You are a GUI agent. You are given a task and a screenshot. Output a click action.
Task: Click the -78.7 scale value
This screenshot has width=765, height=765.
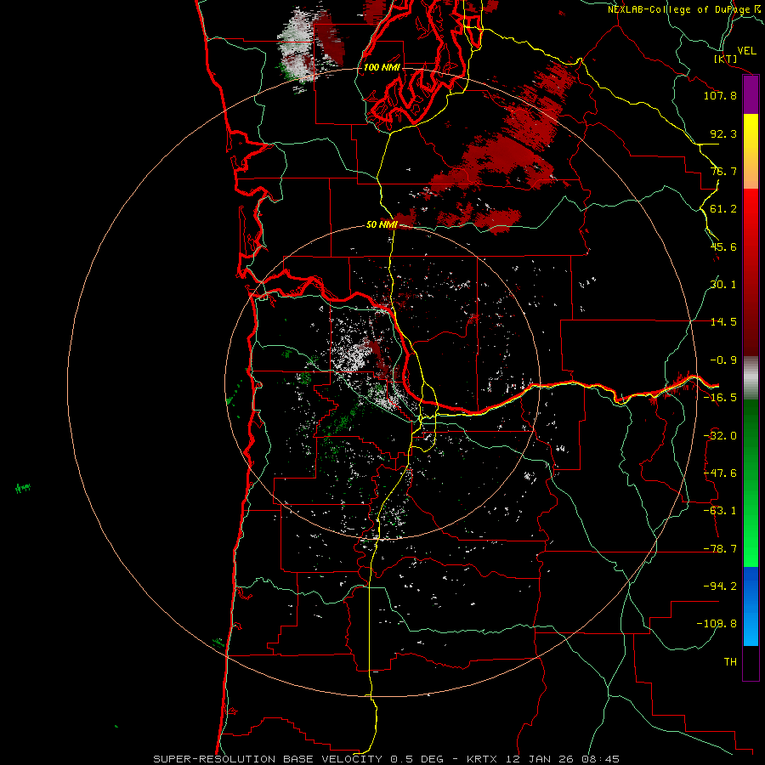(x=720, y=549)
